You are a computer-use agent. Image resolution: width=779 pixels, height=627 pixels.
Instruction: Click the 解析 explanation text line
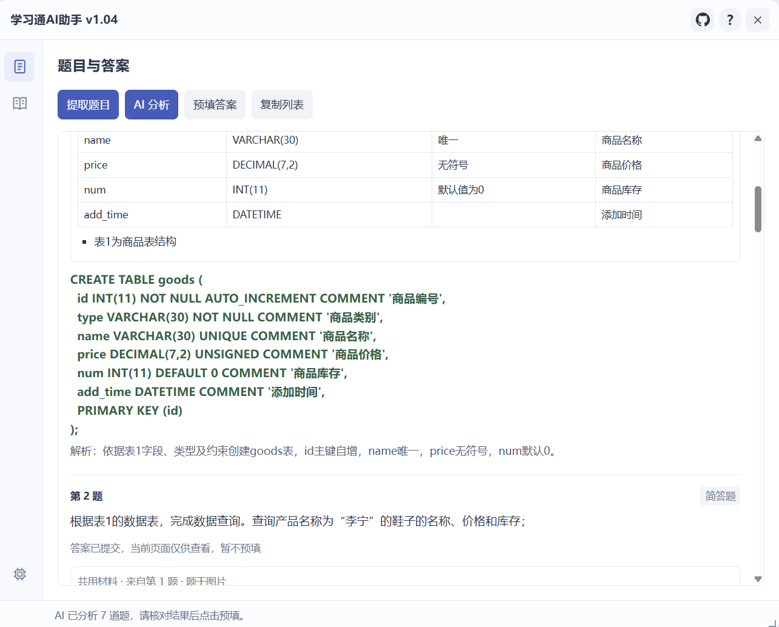pos(313,451)
